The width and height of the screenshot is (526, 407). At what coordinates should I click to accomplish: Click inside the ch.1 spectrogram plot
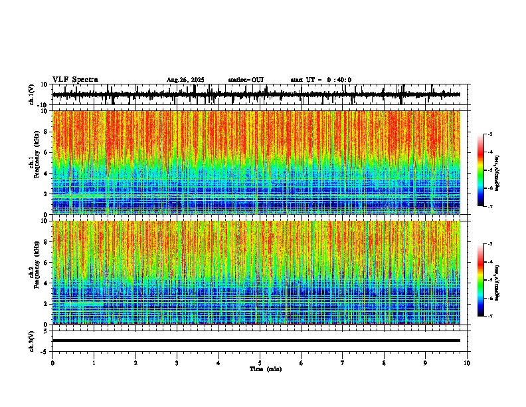[x=256, y=162]
